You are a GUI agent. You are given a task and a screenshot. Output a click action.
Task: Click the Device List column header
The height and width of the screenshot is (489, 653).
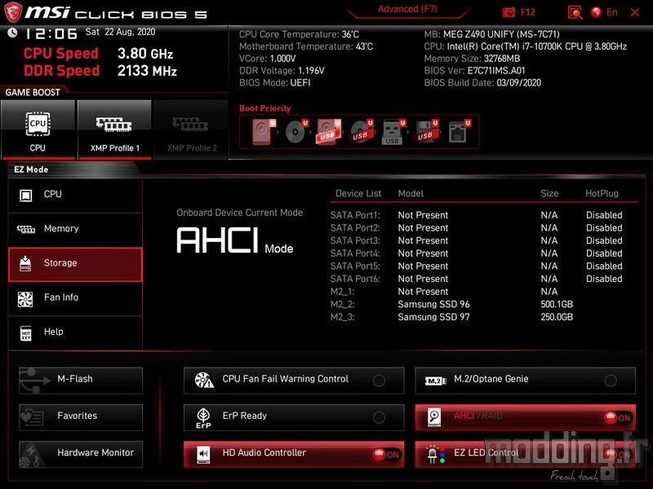(358, 194)
